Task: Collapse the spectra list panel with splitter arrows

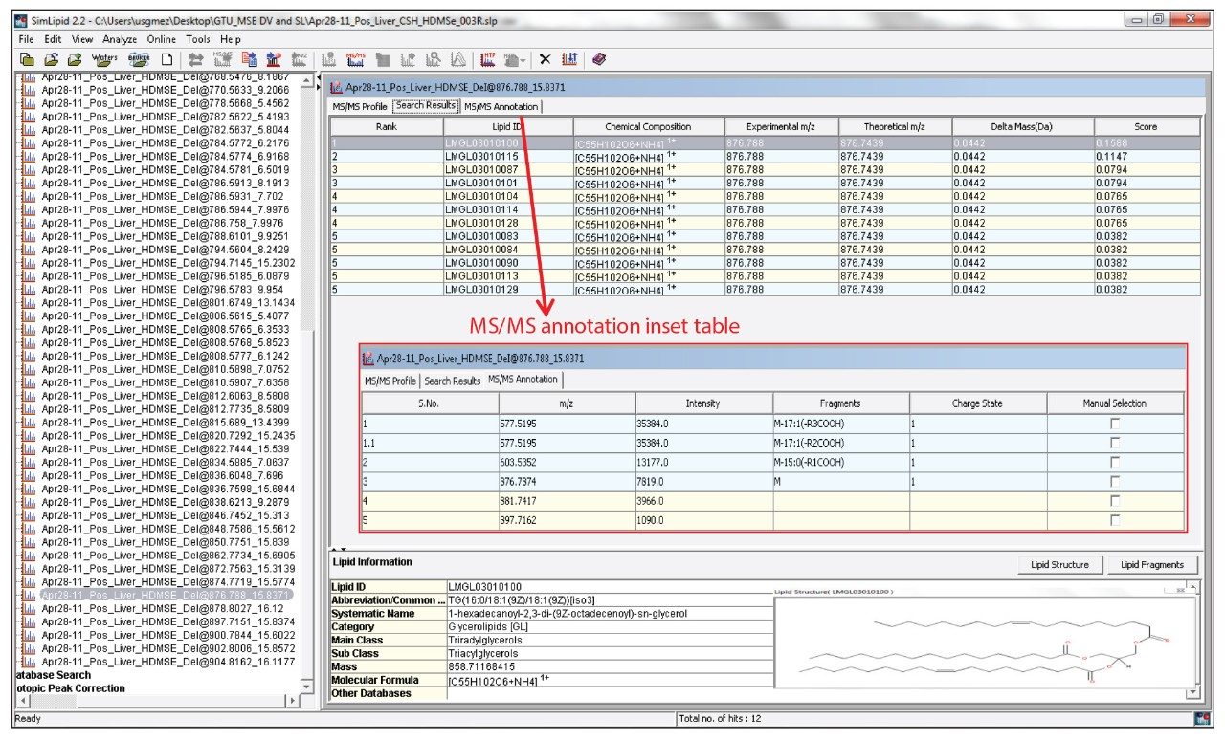Action: tap(319, 79)
